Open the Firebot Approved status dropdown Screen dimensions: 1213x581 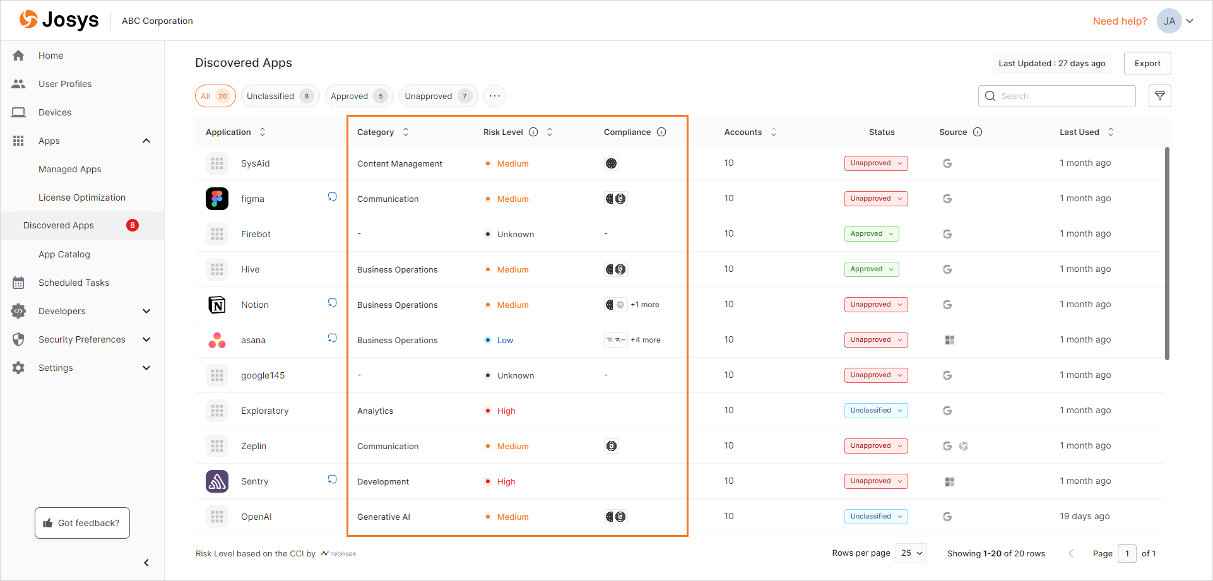click(x=872, y=234)
